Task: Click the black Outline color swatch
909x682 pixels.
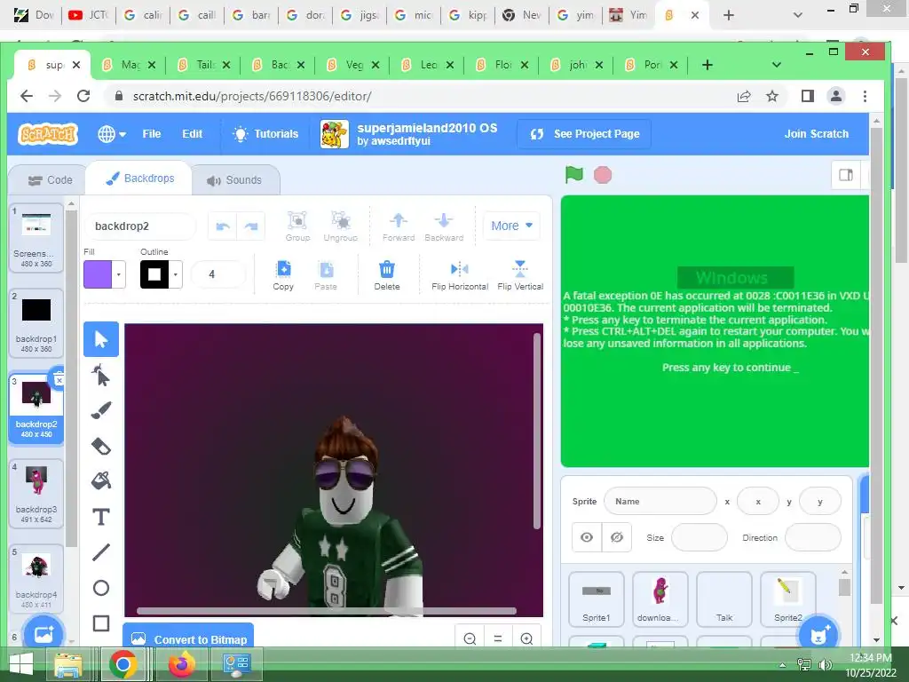Action: click(x=154, y=274)
